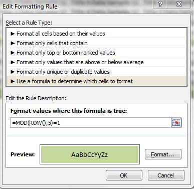Click the 'Select a Rule Type' label
194x189 pixels.
point(29,23)
